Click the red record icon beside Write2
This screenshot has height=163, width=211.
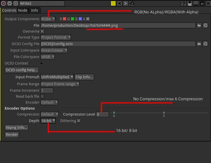click(3, 3)
